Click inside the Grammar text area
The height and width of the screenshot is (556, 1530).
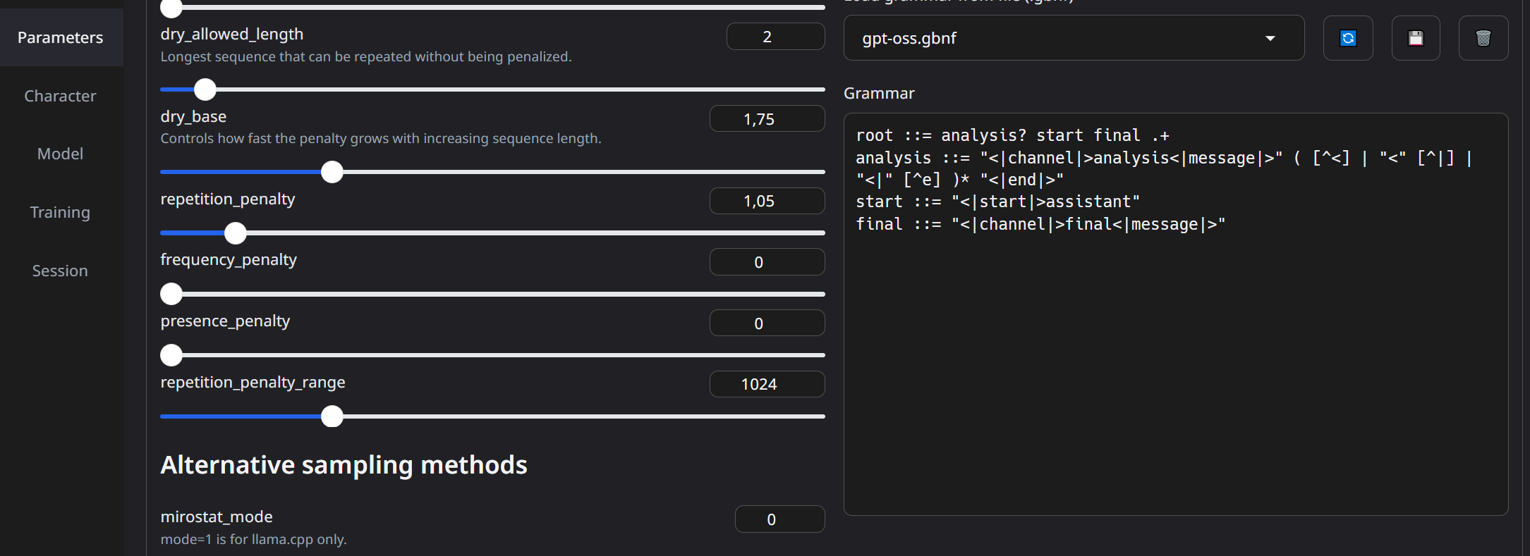[1175, 352]
